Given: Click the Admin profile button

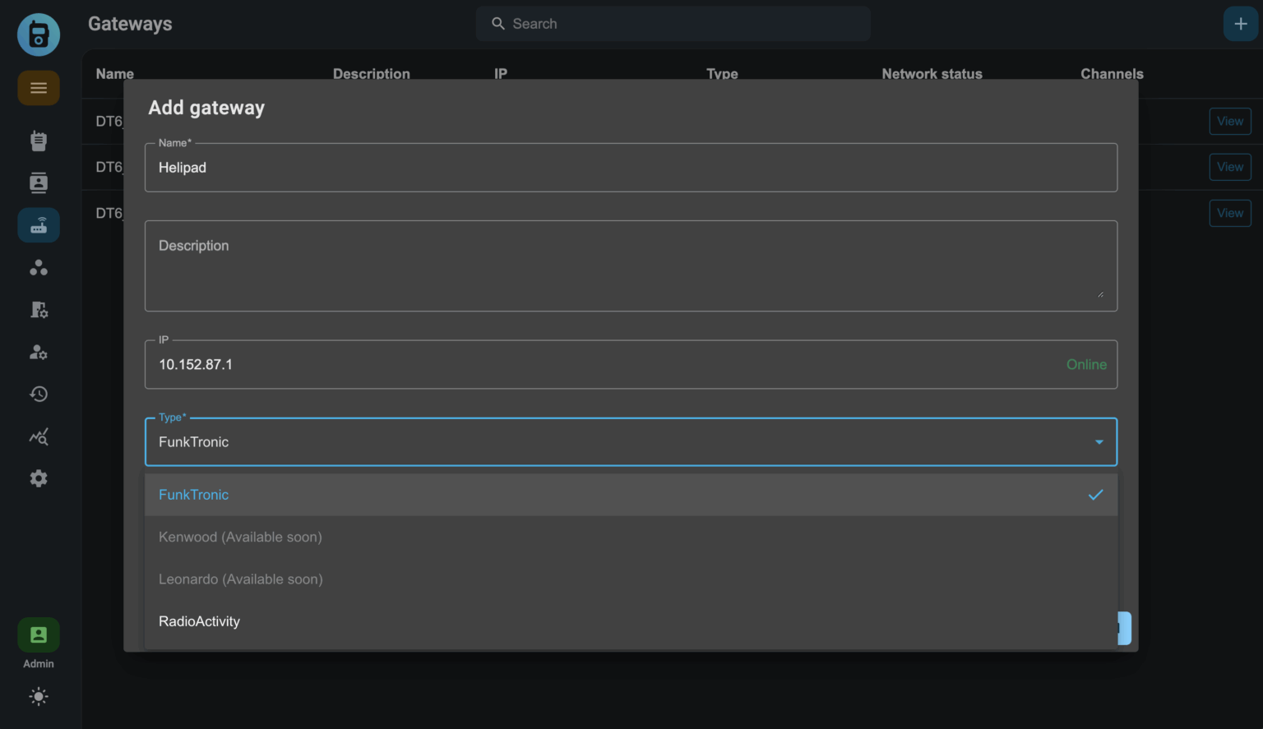Looking at the screenshot, I should point(39,635).
